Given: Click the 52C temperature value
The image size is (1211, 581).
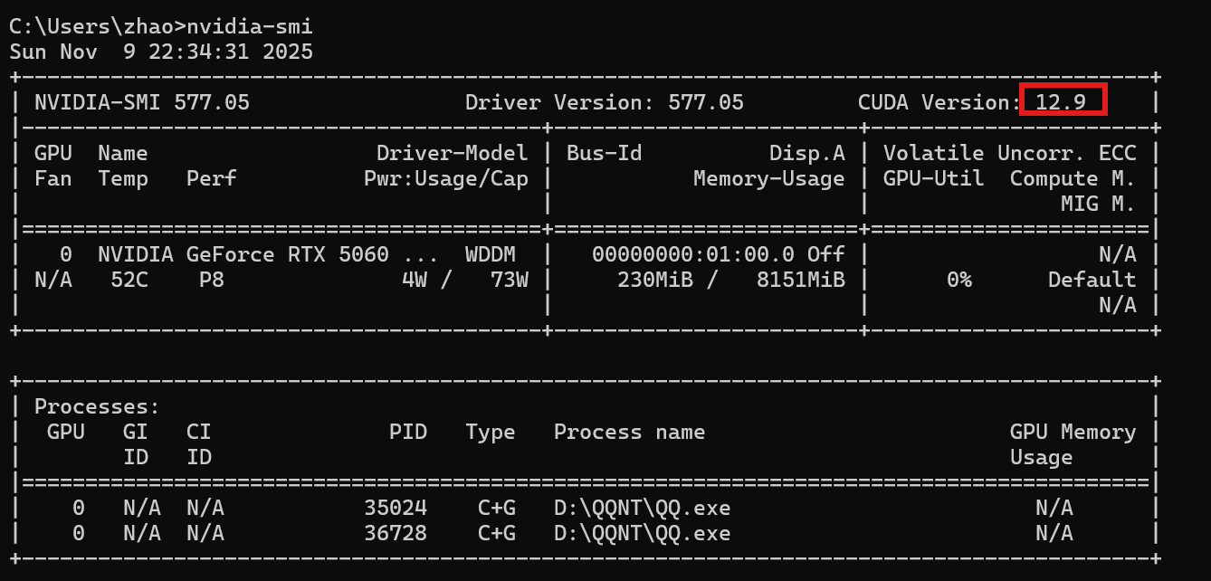Looking at the screenshot, I should [129, 280].
